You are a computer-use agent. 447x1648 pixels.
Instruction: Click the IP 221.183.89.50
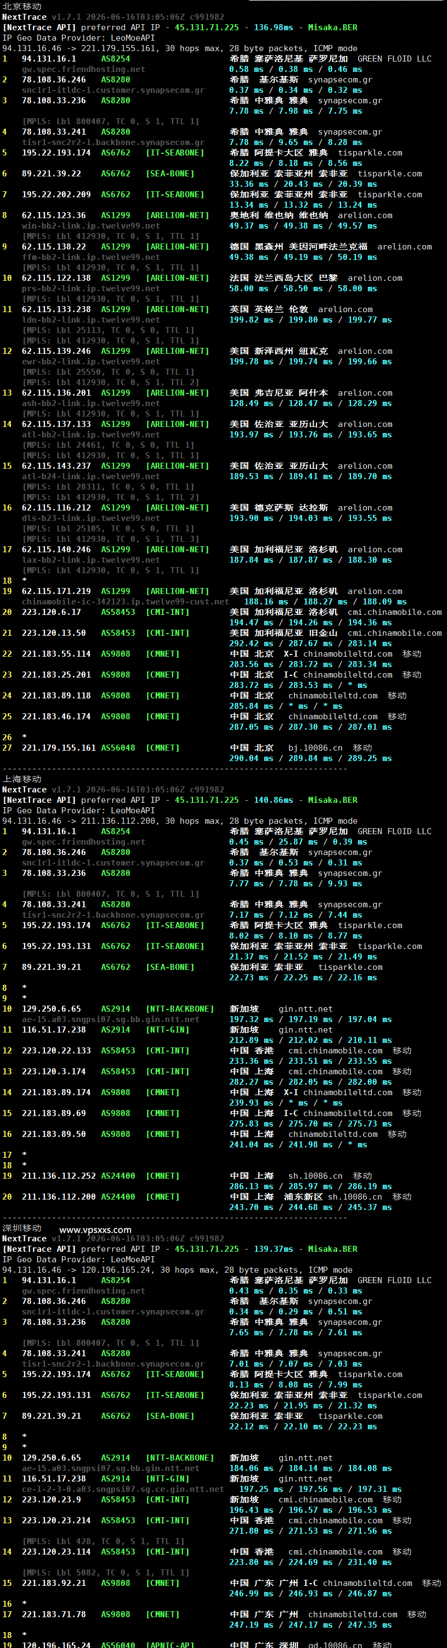tap(54, 1135)
